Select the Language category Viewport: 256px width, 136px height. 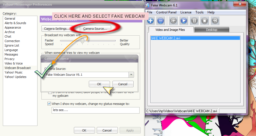click(x=11, y=50)
